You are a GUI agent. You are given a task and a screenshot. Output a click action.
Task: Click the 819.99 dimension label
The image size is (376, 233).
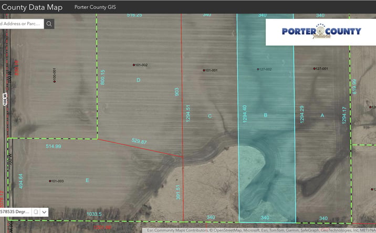[354, 87]
